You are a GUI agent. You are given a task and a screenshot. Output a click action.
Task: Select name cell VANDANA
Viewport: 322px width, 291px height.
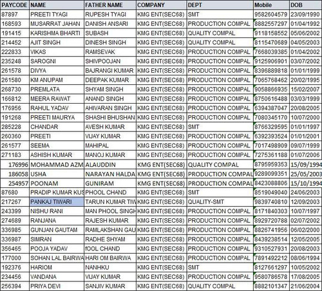tap(57, 277)
